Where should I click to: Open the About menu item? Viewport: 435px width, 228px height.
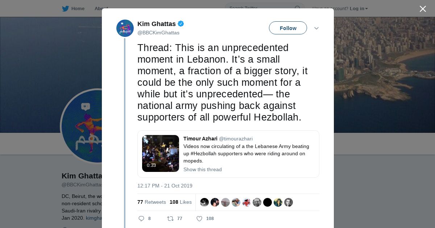pyautogui.click(x=101, y=9)
